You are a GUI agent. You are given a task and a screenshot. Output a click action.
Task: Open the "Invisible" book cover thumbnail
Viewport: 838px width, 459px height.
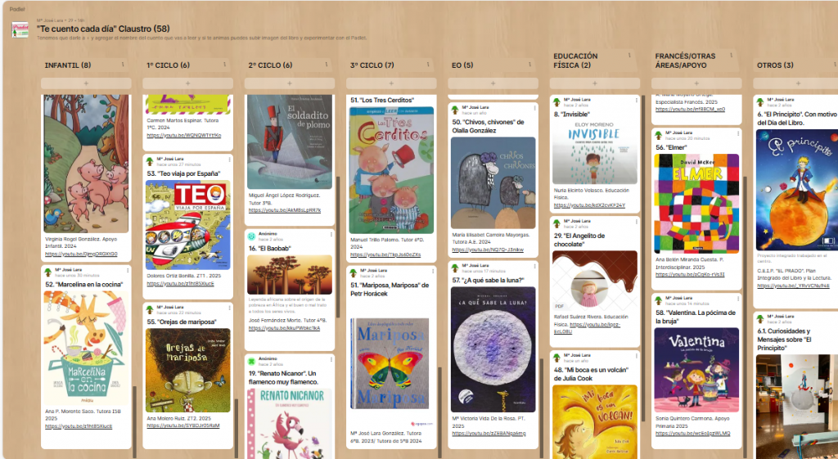click(x=595, y=152)
